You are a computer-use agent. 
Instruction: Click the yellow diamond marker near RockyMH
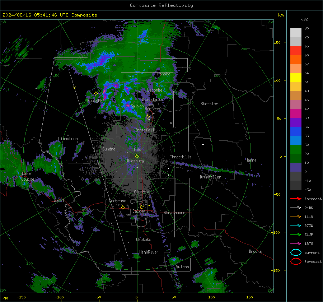pyautogui.click(x=96, y=94)
